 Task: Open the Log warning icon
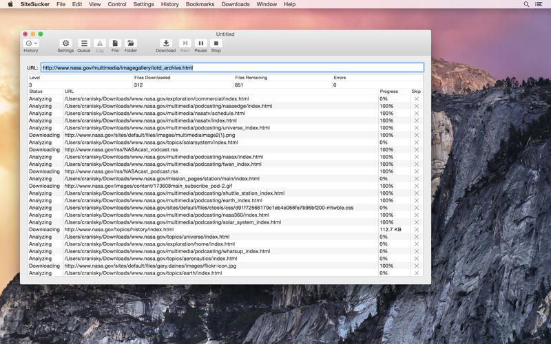[x=100, y=43]
